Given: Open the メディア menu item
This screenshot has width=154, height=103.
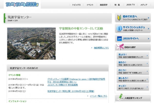Looking at the screenshot, I should 144,5.
